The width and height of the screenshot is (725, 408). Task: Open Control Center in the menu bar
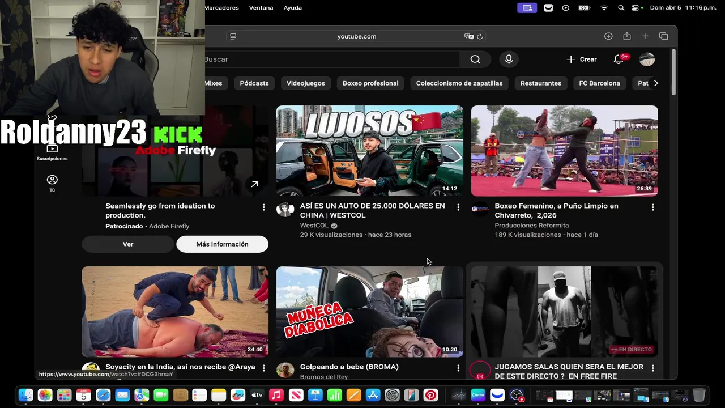tap(637, 8)
